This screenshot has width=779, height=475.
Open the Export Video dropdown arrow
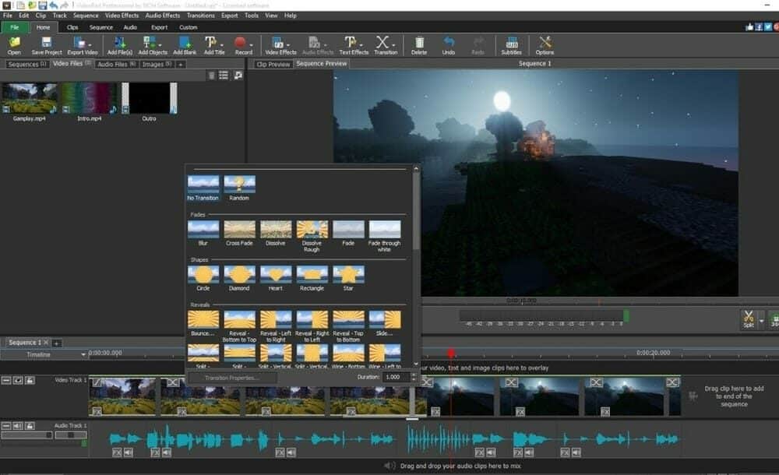[x=90, y=44]
